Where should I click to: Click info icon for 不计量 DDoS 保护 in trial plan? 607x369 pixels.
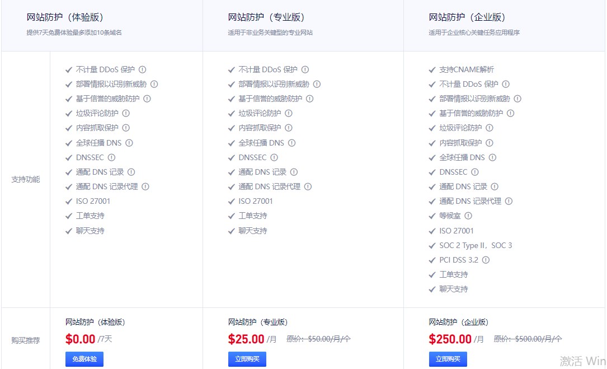point(142,70)
